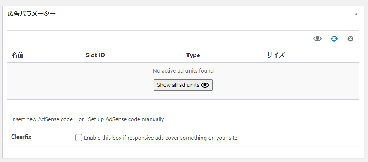Viewport: 368px width, 162px height.
Task: Click the empty footer row below the table
Action: coord(183,104)
